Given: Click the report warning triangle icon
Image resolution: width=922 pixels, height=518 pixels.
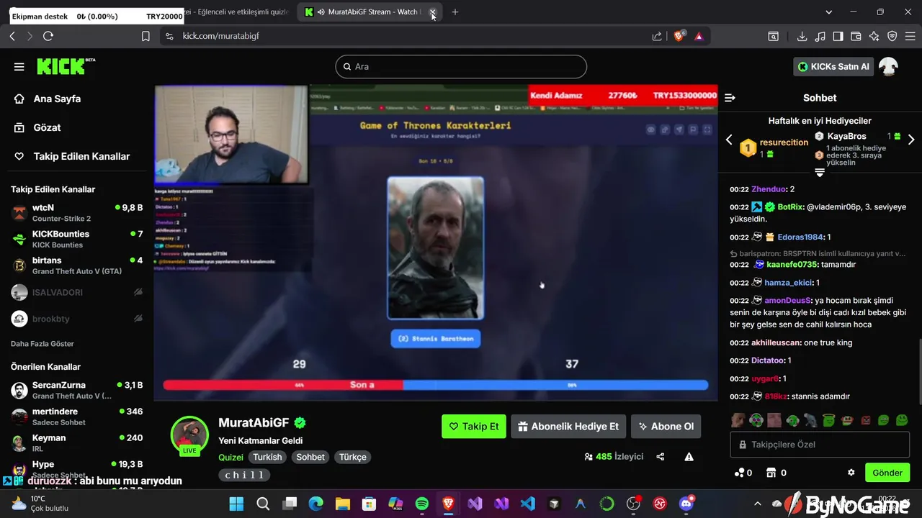Looking at the screenshot, I should 689,457.
